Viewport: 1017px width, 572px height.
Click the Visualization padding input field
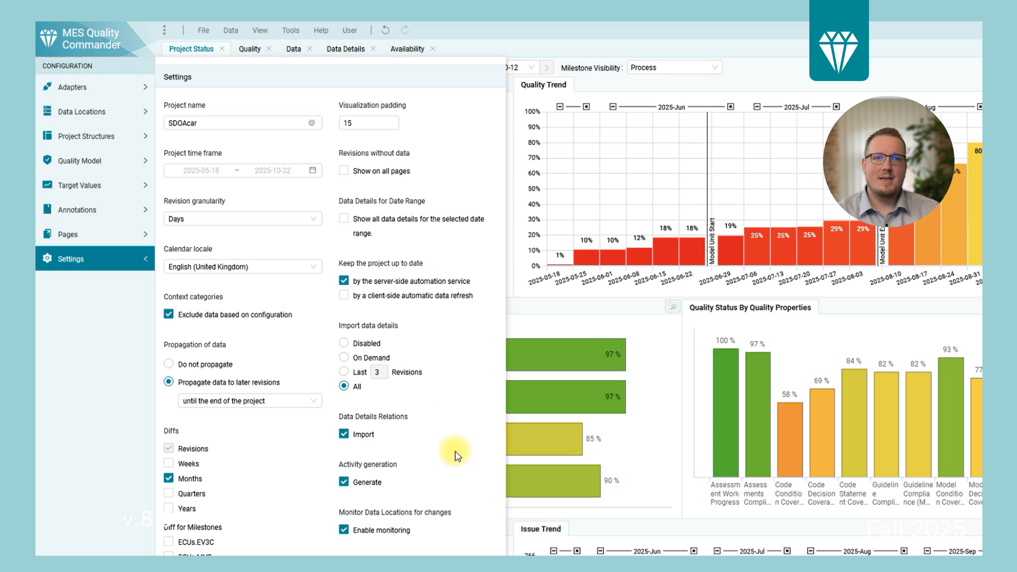coord(369,123)
